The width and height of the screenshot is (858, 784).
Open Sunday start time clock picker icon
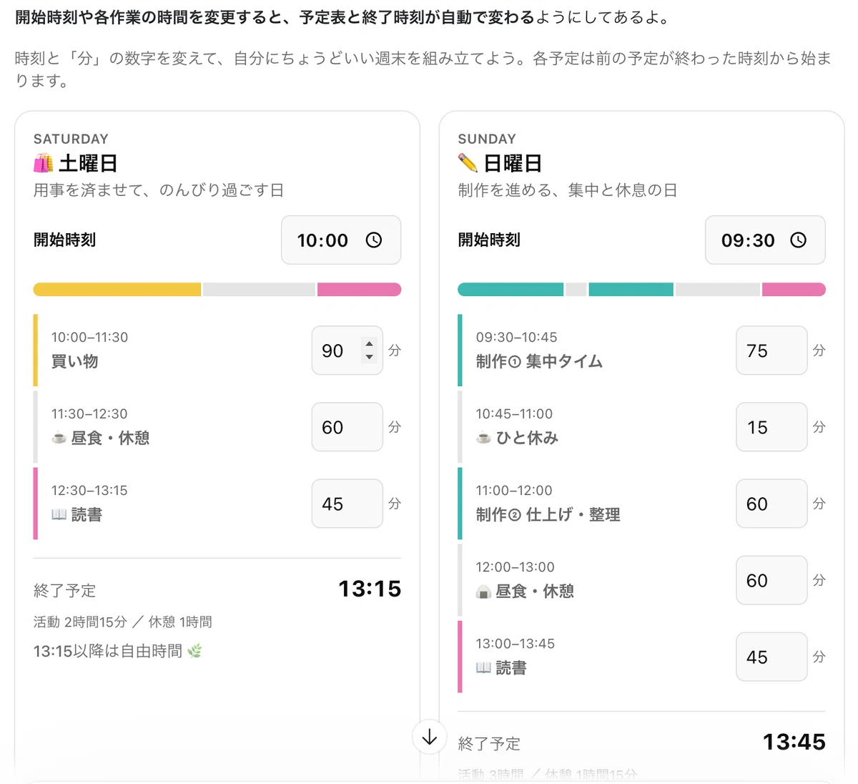click(x=798, y=240)
